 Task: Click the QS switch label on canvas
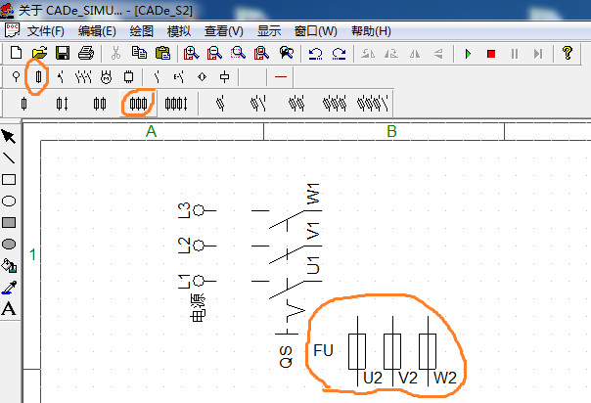pos(286,357)
